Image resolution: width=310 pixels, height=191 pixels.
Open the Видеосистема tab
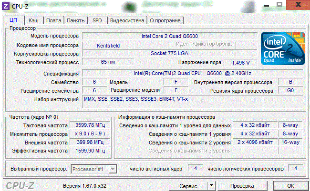click(x=127, y=20)
